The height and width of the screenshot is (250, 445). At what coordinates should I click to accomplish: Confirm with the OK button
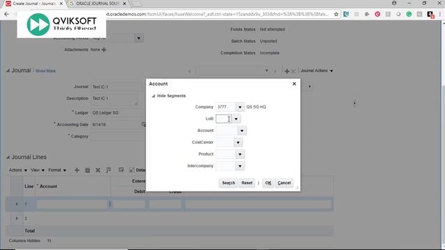[x=268, y=183]
